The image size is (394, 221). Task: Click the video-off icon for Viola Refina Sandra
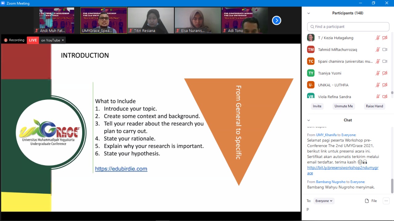385,97
